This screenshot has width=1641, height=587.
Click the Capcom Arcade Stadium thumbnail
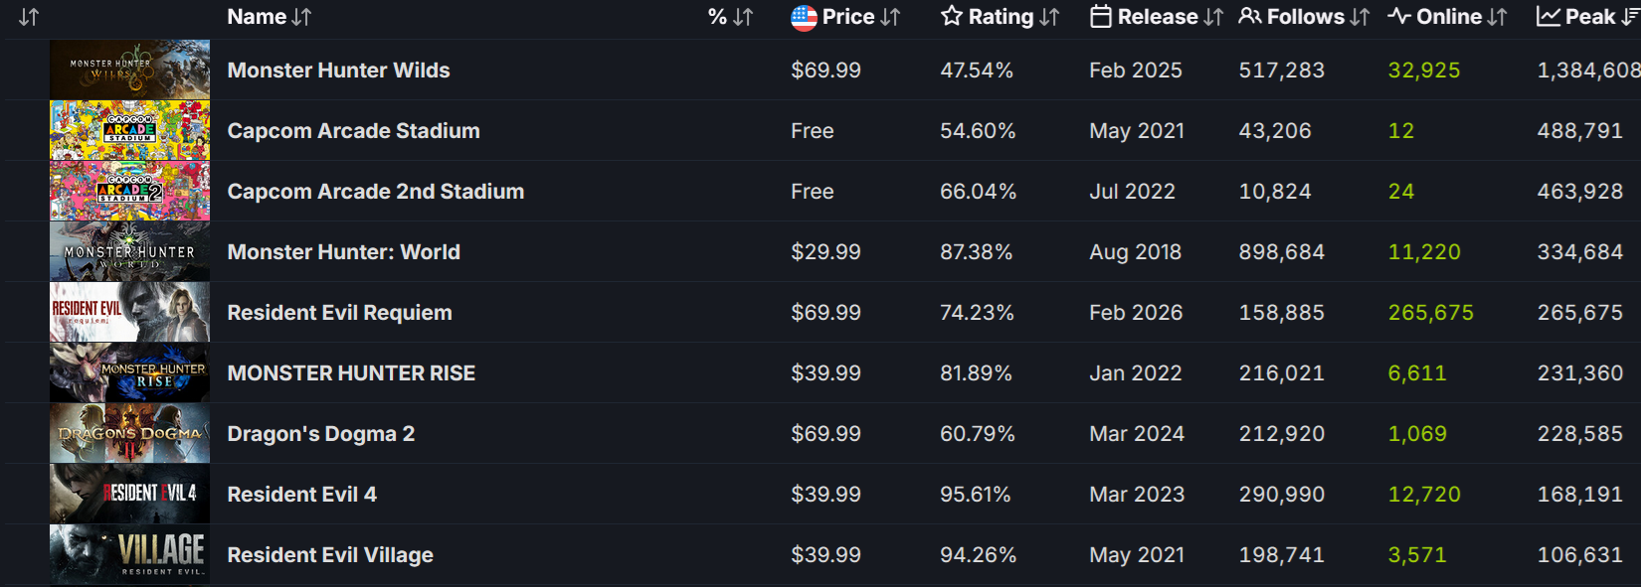[x=129, y=130]
